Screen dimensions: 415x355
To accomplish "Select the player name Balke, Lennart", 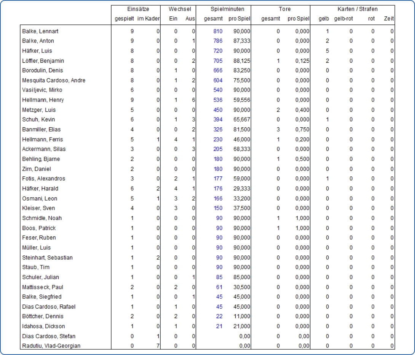I will point(40,31).
